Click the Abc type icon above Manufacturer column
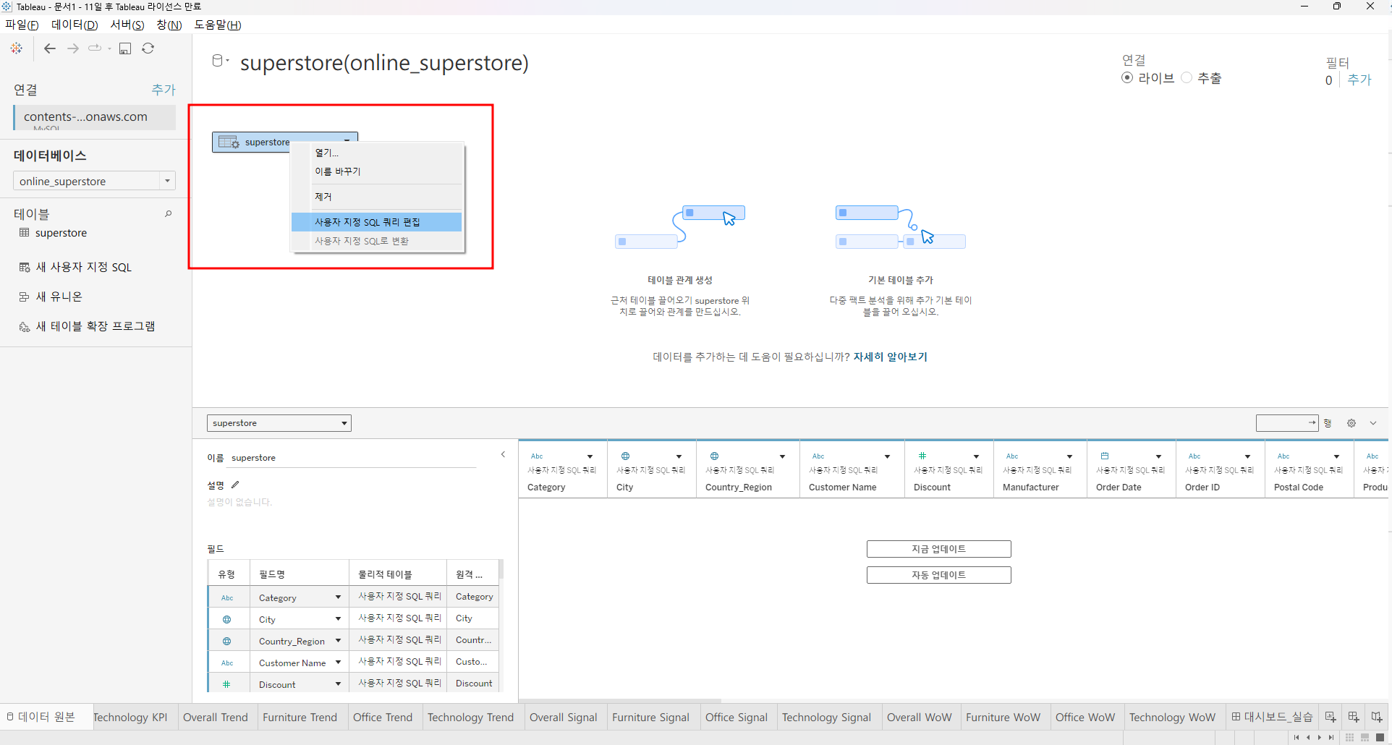Screen dimensions: 1392x745 point(1012,456)
